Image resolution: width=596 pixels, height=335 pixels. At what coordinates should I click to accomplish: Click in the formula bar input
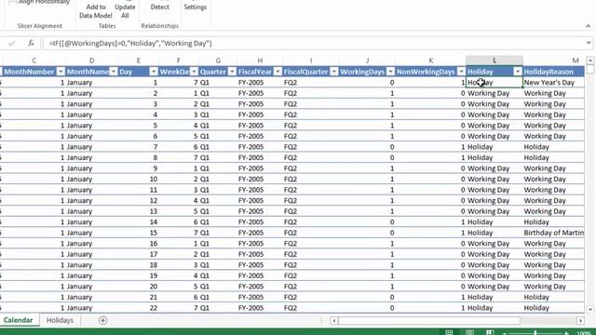point(314,44)
